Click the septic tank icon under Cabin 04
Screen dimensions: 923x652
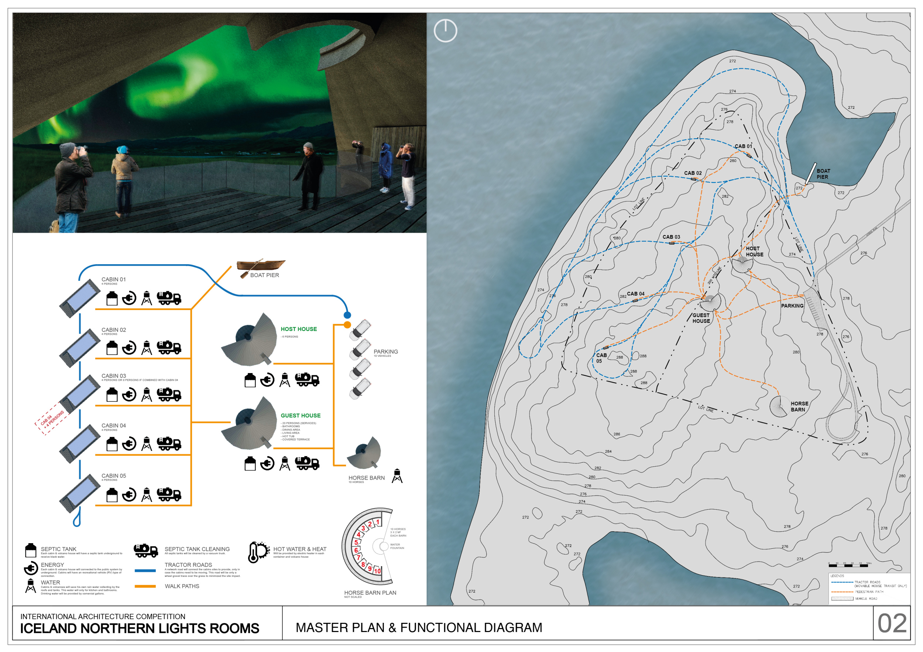pyautogui.click(x=112, y=444)
